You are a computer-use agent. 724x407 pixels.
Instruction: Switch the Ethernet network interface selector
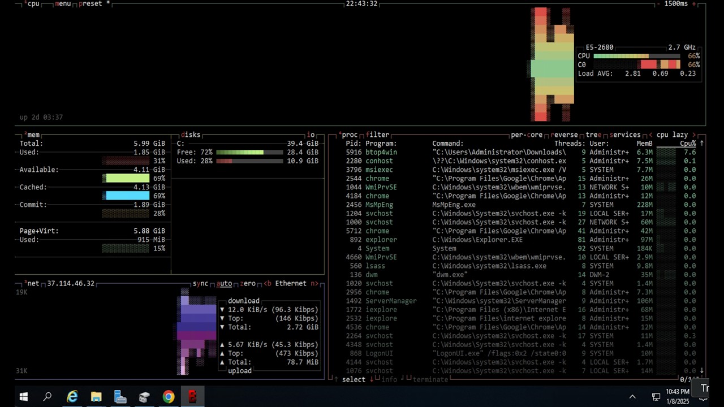tap(291, 284)
